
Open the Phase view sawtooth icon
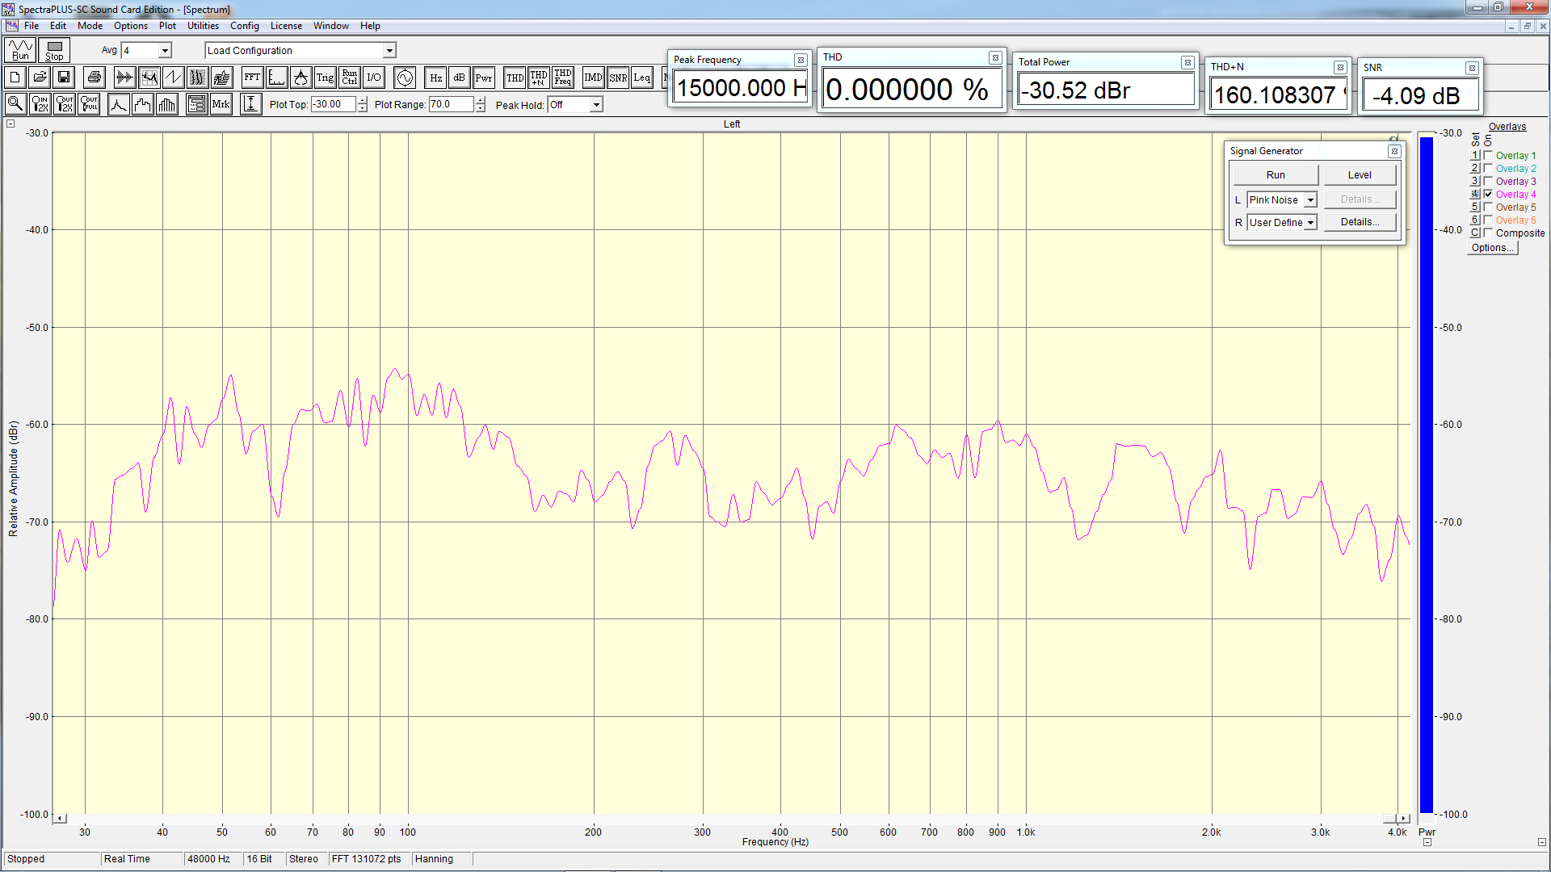[x=173, y=78]
